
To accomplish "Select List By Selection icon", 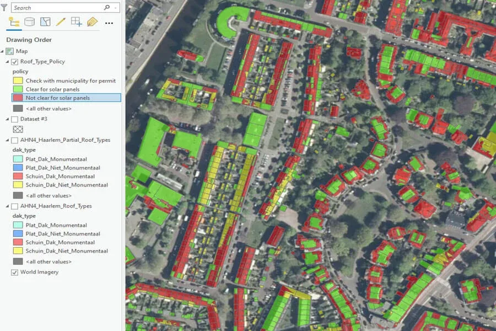I will coord(45,22).
